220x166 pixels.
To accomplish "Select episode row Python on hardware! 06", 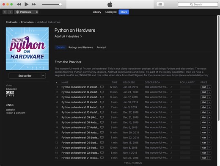I will tap(133, 133).
